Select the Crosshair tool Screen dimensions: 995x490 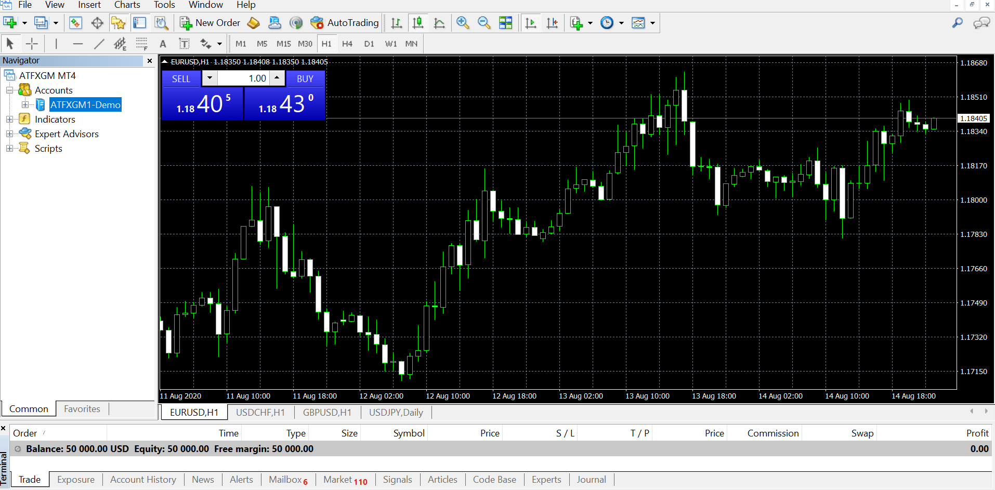click(x=32, y=44)
